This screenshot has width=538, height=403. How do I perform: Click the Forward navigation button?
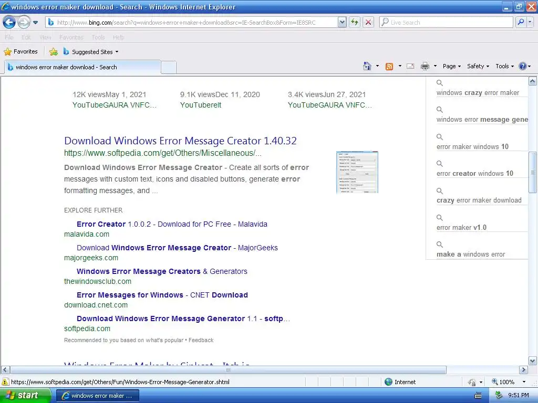click(x=23, y=22)
